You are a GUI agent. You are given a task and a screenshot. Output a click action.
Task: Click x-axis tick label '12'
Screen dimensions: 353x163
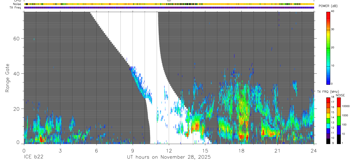[169, 151]
